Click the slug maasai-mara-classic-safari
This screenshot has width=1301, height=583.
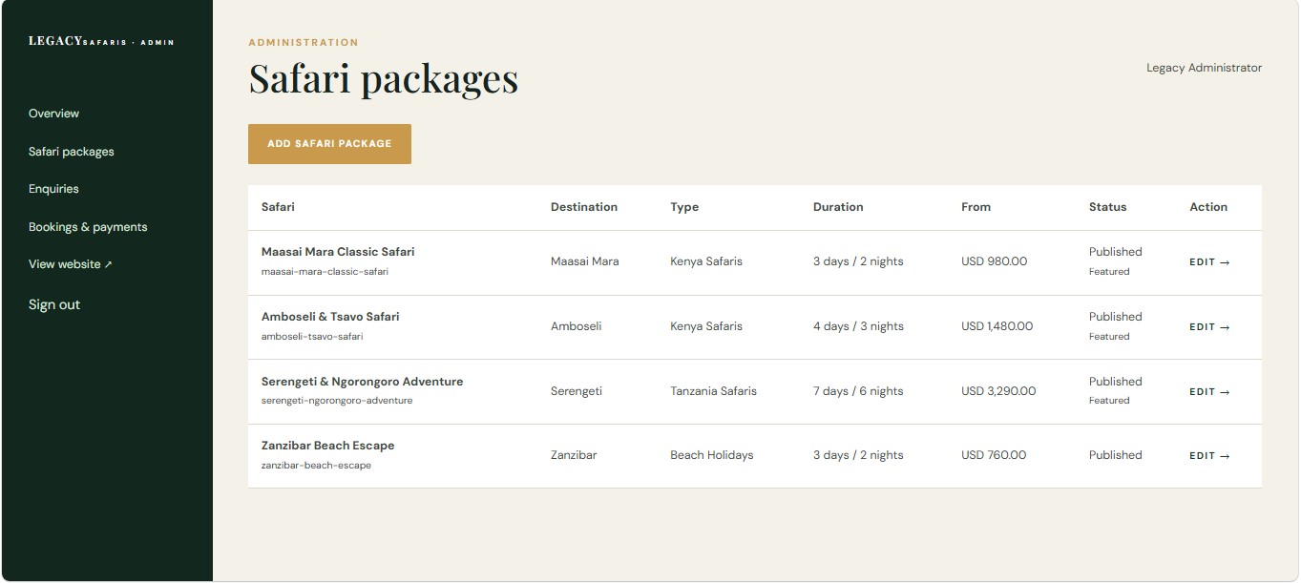coord(325,272)
